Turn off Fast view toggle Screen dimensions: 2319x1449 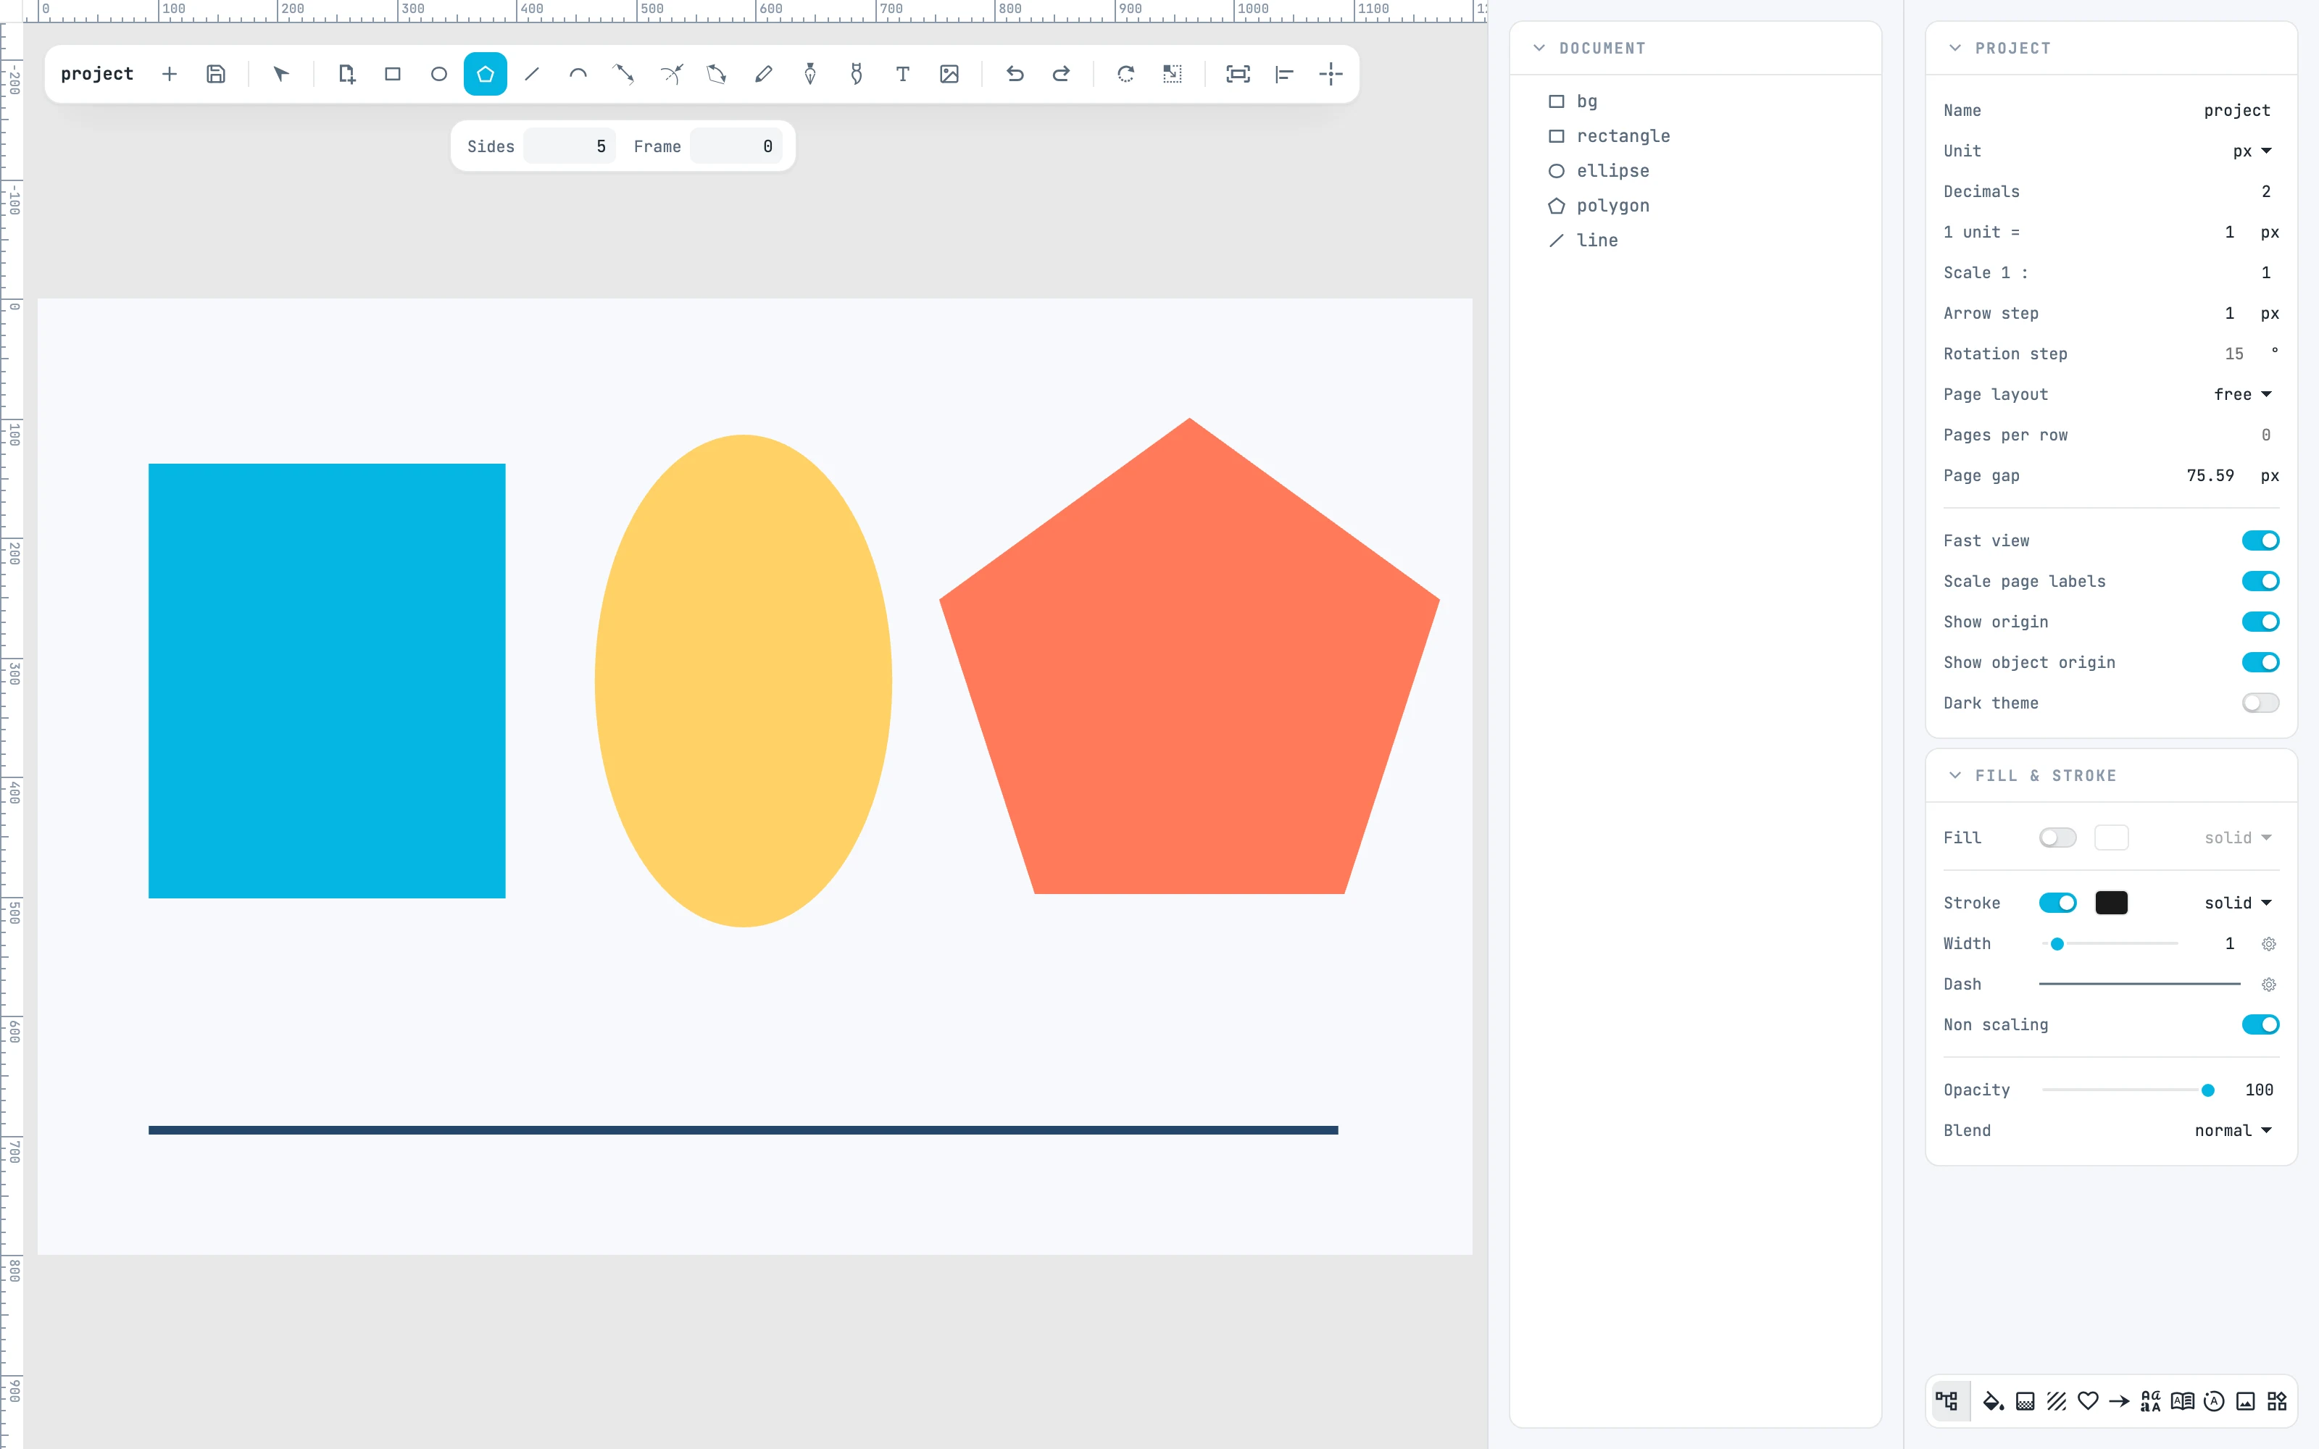point(2260,540)
